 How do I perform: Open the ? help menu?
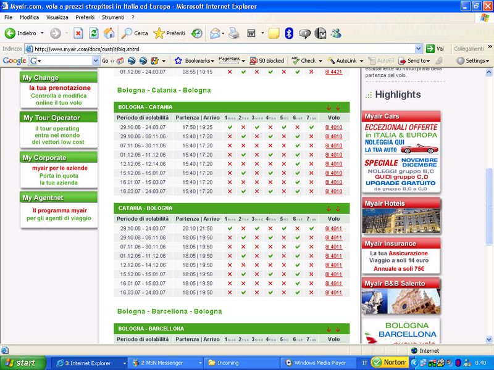[x=133, y=17]
